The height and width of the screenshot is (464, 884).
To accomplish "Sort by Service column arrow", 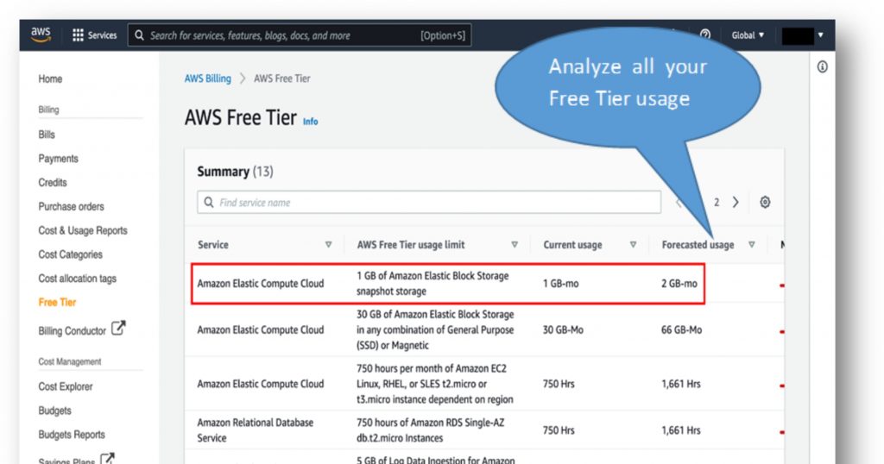I will click(328, 244).
